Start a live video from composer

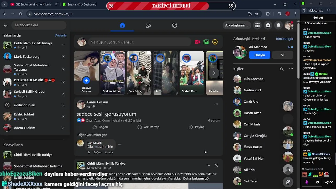click(197, 42)
